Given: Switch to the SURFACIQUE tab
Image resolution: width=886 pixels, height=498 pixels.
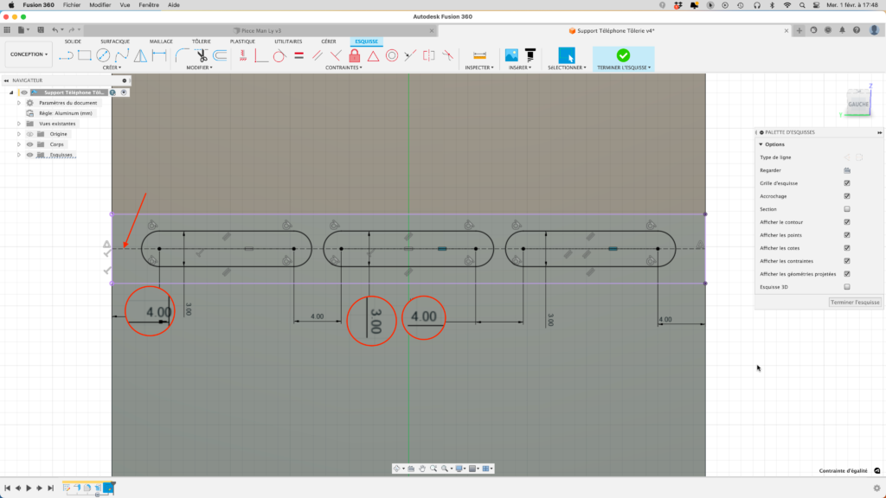Looking at the screenshot, I should pyautogui.click(x=115, y=41).
